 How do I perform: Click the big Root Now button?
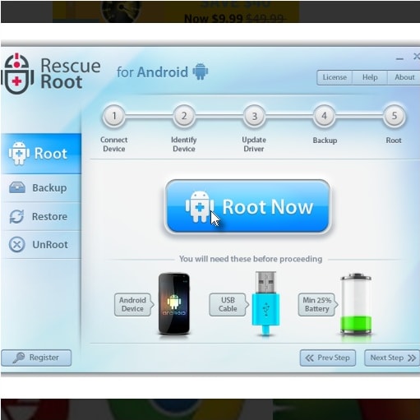pos(248,207)
